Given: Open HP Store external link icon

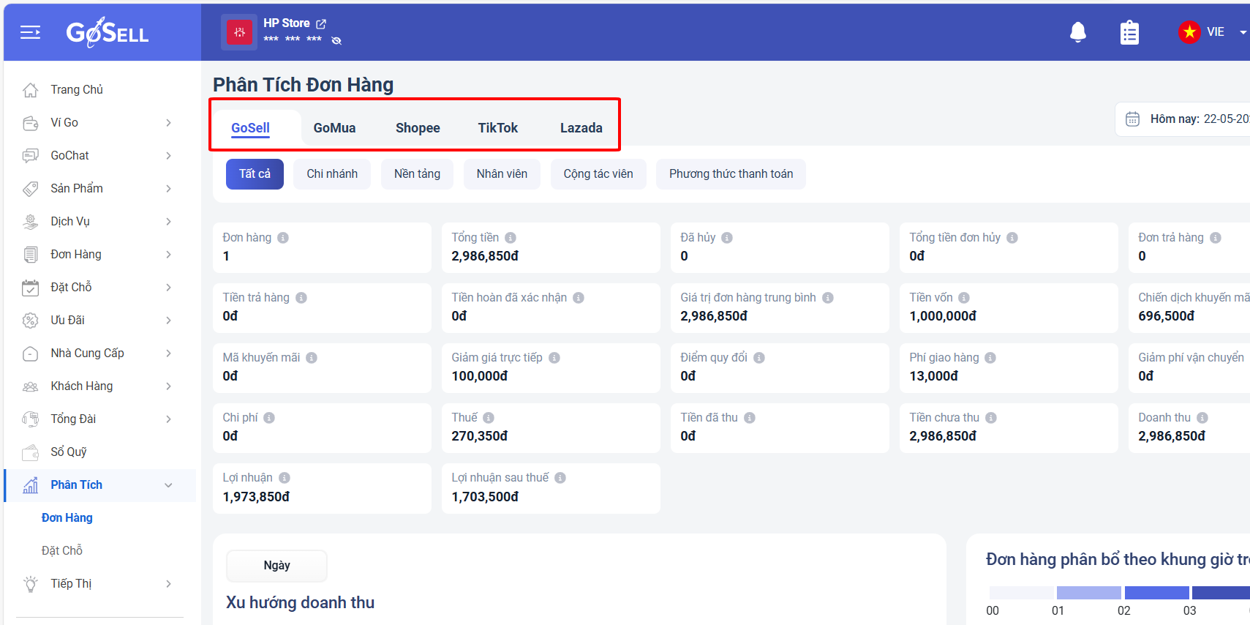Looking at the screenshot, I should click(321, 23).
